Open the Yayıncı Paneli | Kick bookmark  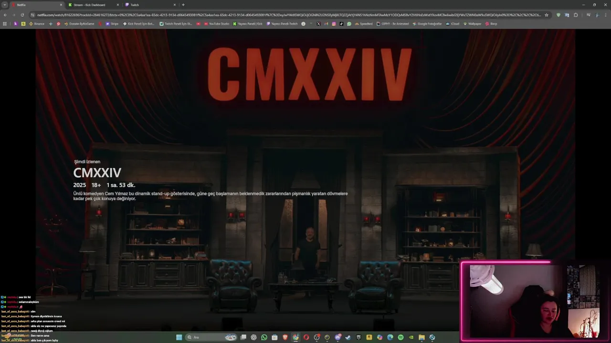[247, 23]
